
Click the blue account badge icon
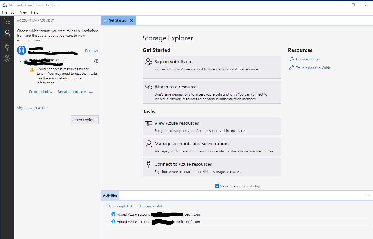[21, 50]
